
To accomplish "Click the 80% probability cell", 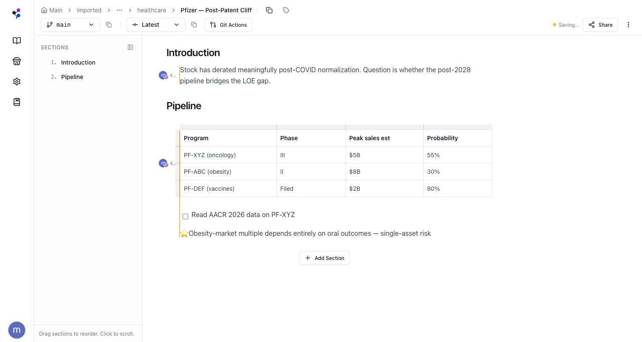I will point(458,189).
